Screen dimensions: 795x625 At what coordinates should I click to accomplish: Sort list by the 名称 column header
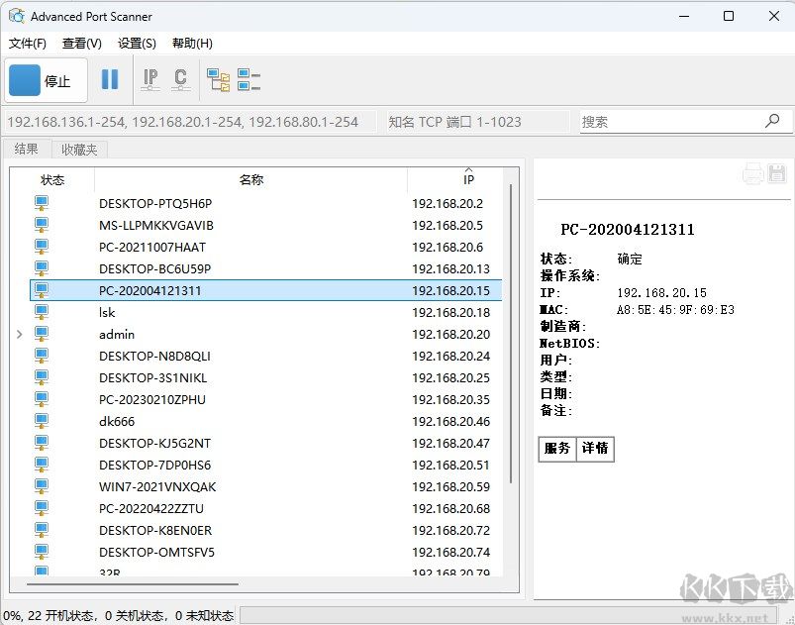pos(250,180)
